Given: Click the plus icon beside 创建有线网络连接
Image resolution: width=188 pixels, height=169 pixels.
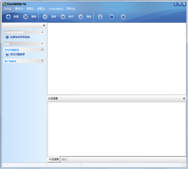Looking at the screenshot, I should tap(7, 37).
